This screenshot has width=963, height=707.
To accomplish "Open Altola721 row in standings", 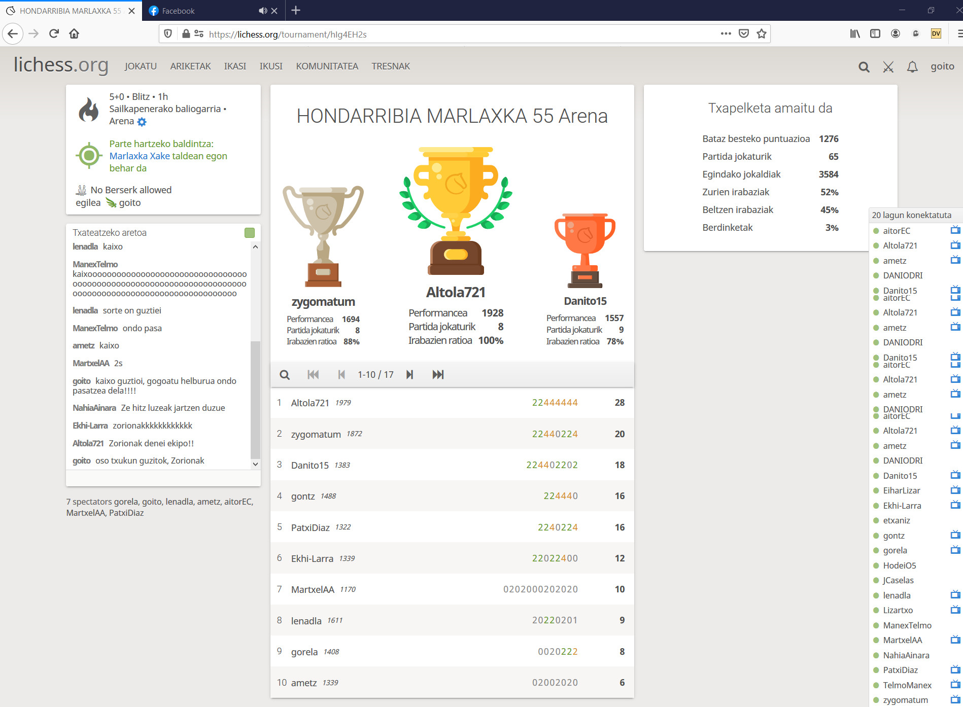I will [452, 403].
